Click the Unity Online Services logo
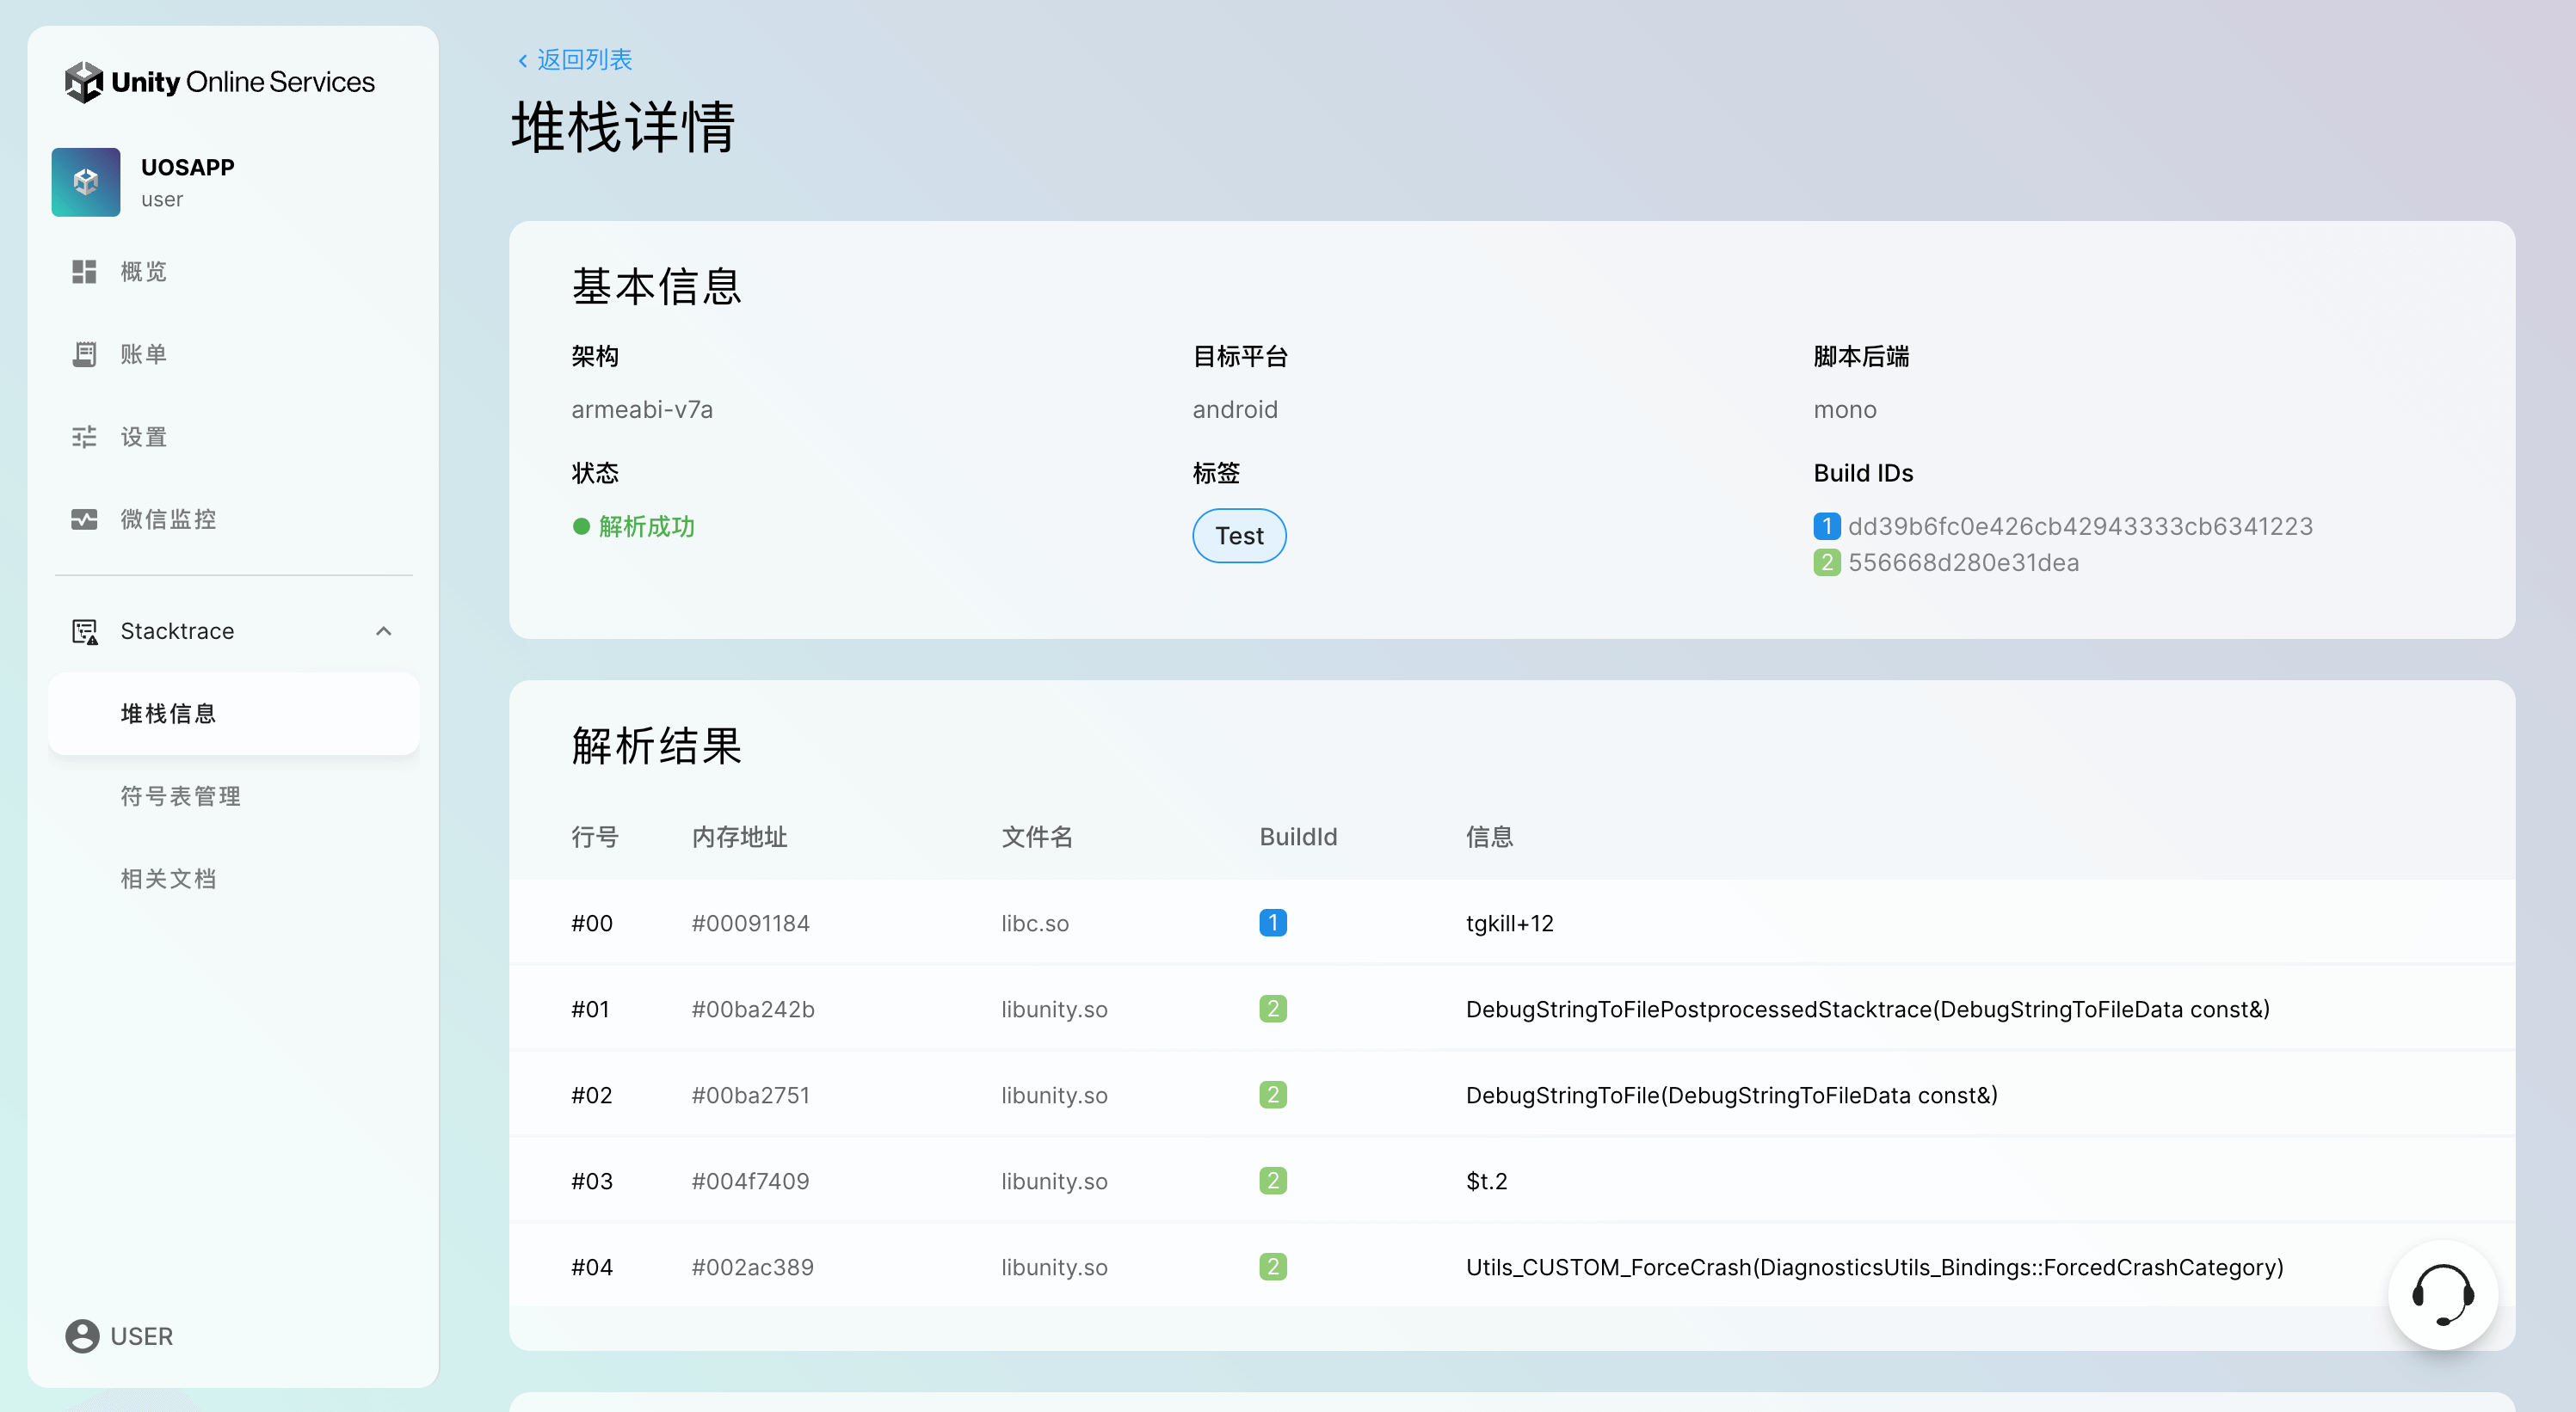The height and width of the screenshot is (1412, 2576). [219, 81]
